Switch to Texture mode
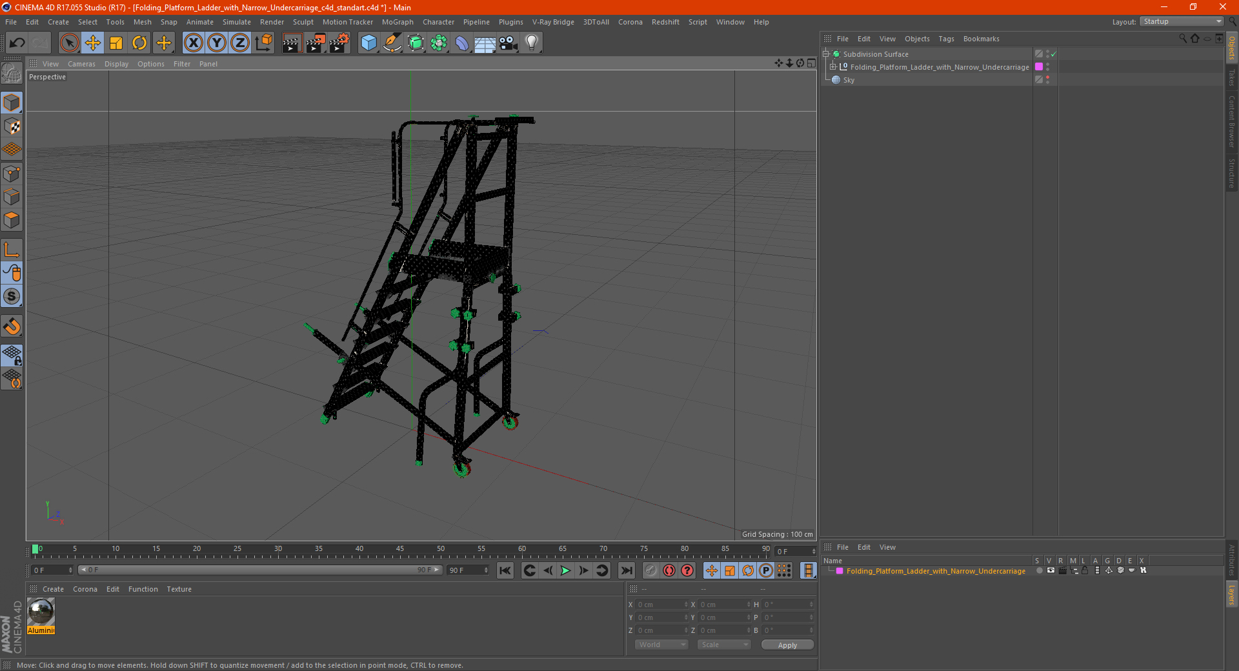The image size is (1239, 671). coord(12,126)
